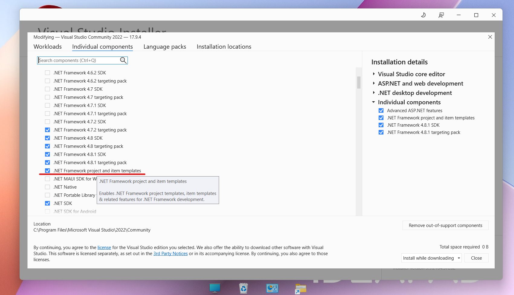Uncheck Advanced ASP.NET features in details
The image size is (514, 295).
(x=381, y=111)
